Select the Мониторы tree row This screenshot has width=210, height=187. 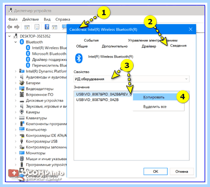(x=36, y=153)
